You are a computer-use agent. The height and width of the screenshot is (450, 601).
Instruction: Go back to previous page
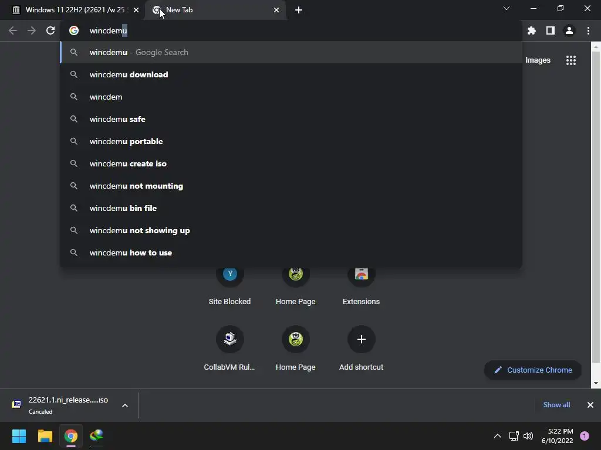(13, 30)
